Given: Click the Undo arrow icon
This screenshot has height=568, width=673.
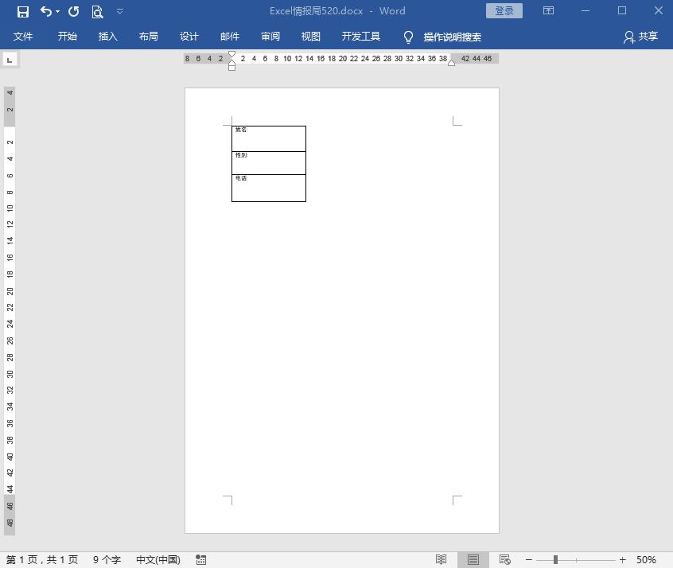Looking at the screenshot, I should coord(46,11).
